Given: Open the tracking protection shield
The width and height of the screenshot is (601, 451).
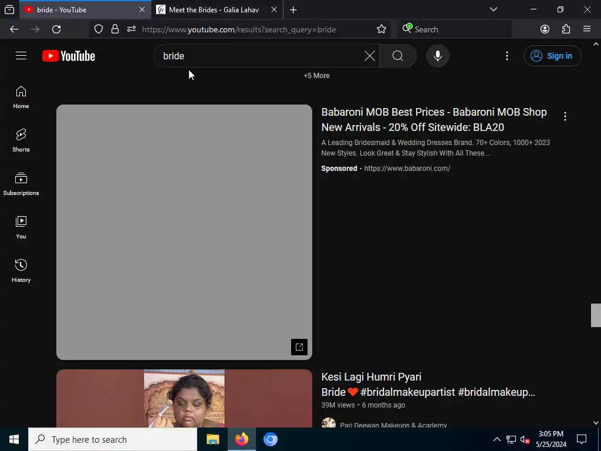Looking at the screenshot, I should [x=99, y=29].
